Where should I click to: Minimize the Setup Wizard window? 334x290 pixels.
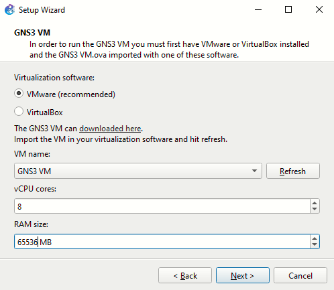[x=258, y=10]
